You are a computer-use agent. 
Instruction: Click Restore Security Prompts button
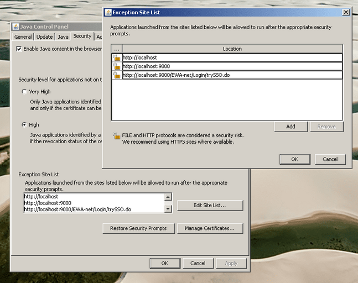(x=138, y=228)
